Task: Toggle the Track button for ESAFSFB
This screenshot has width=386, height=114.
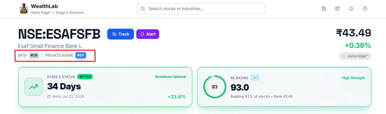Action: (x=120, y=34)
